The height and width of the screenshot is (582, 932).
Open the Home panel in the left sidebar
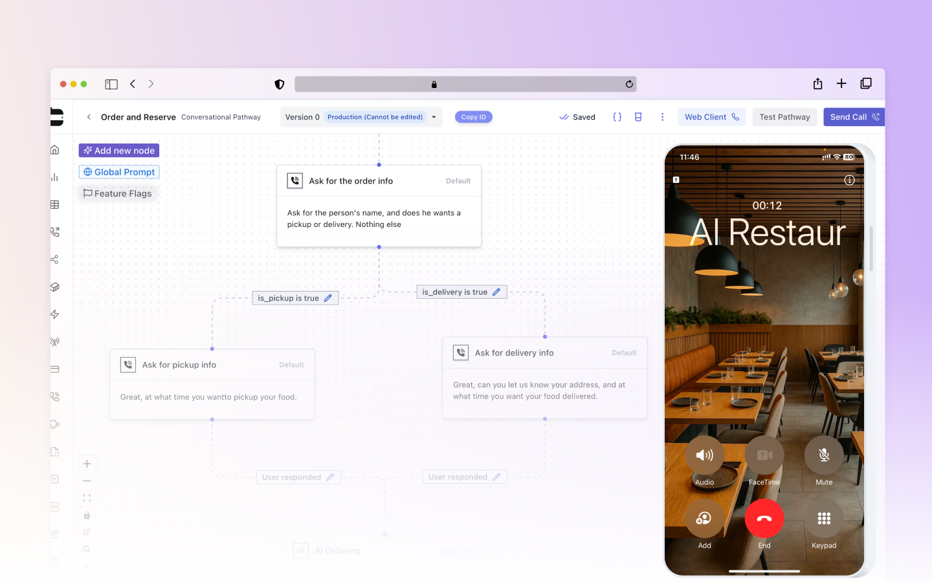coord(55,149)
